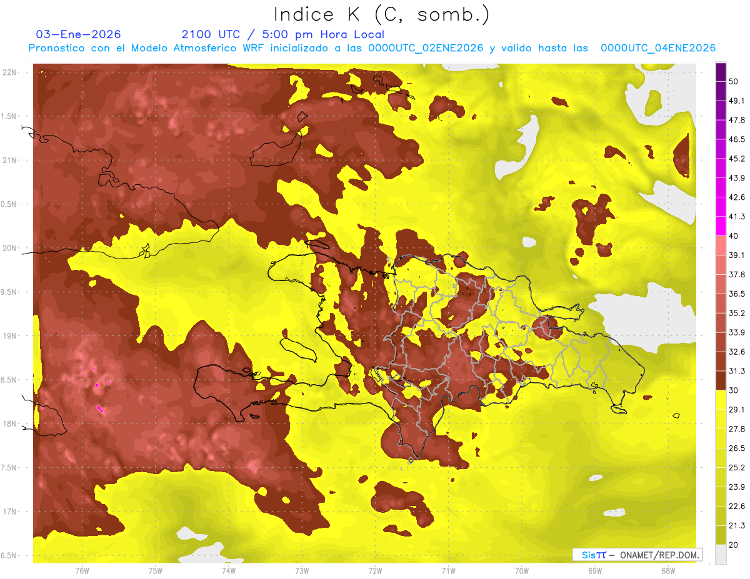Click the colorbar value "43.9"
750x579 pixels.
coord(736,178)
